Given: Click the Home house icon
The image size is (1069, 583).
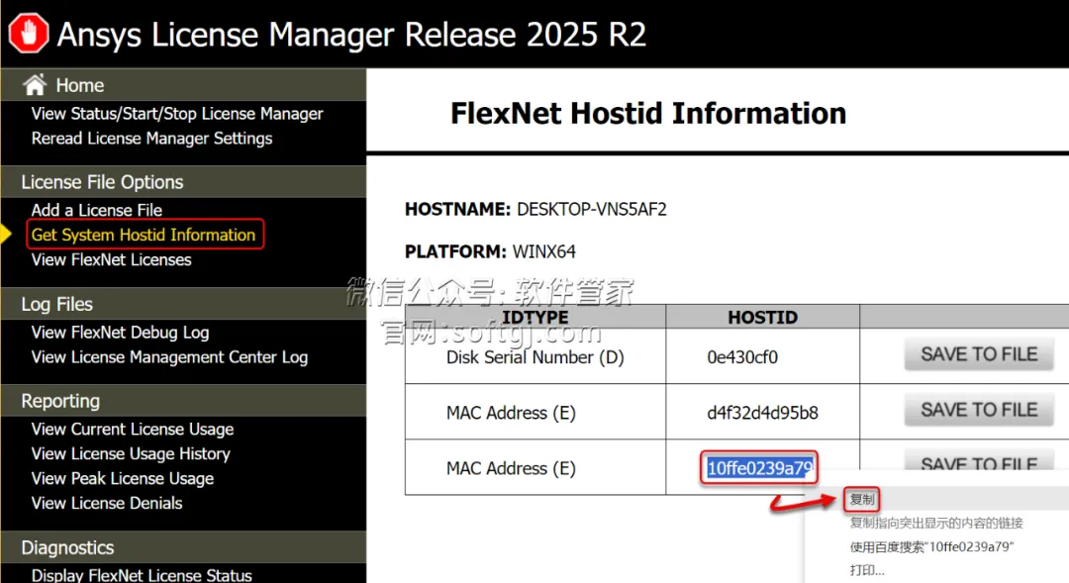Looking at the screenshot, I should tap(35, 84).
